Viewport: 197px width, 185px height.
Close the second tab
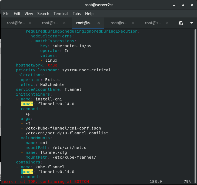(64, 23)
